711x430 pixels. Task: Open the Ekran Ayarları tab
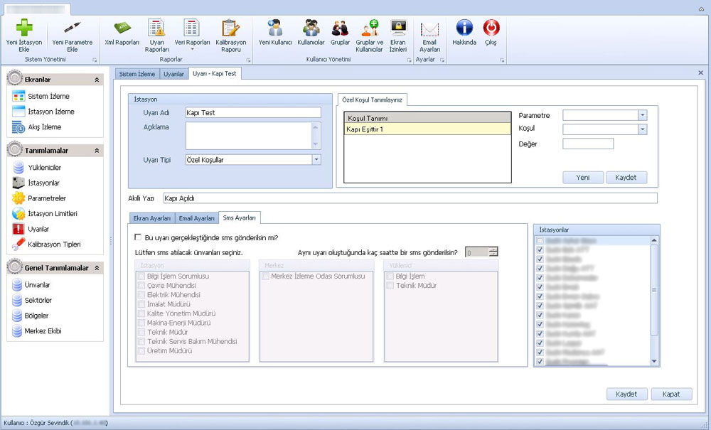(x=151, y=218)
